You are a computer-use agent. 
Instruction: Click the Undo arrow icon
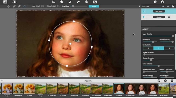pyautogui.click(x=70, y=2)
